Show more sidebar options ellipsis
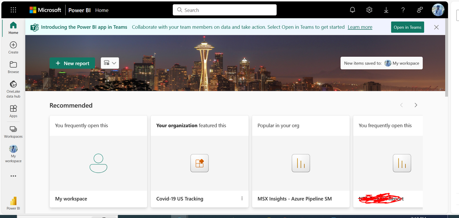Image resolution: width=459 pixels, height=218 pixels. (13, 176)
